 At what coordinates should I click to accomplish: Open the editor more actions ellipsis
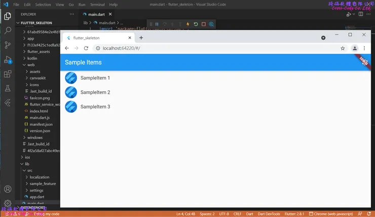(368, 14)
